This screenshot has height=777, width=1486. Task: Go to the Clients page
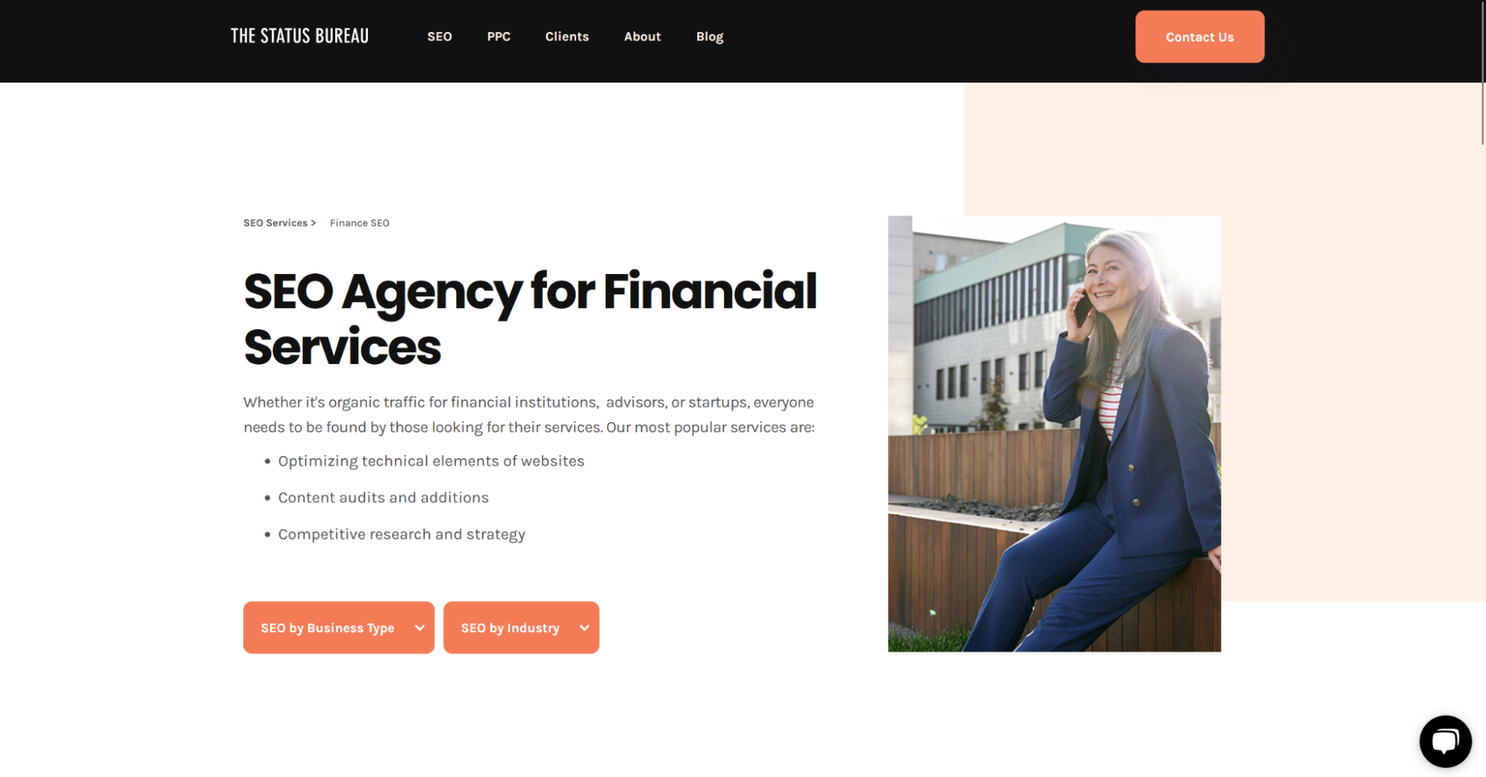[x=566, y=36]
